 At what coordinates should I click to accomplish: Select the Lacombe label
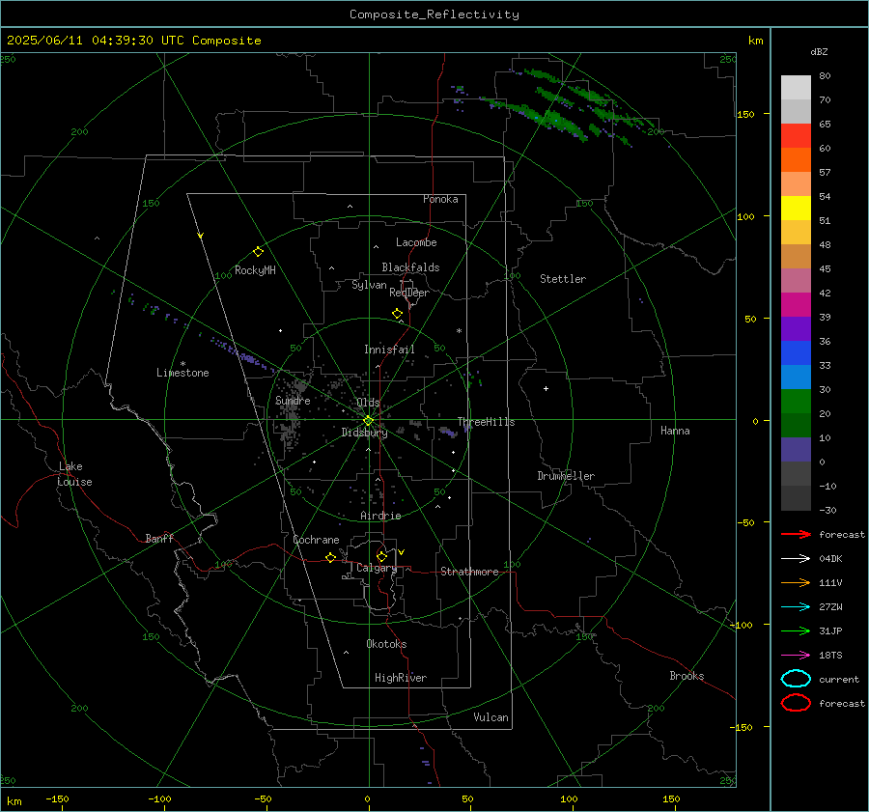point(416,242)
